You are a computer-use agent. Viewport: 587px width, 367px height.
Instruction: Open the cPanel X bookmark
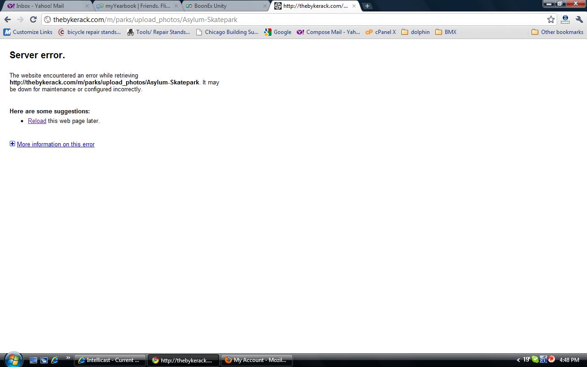pyautogui.click(x=381, y=32)
